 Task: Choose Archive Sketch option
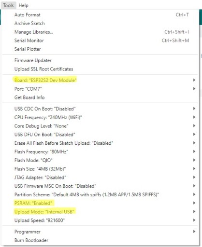point(100,24)
